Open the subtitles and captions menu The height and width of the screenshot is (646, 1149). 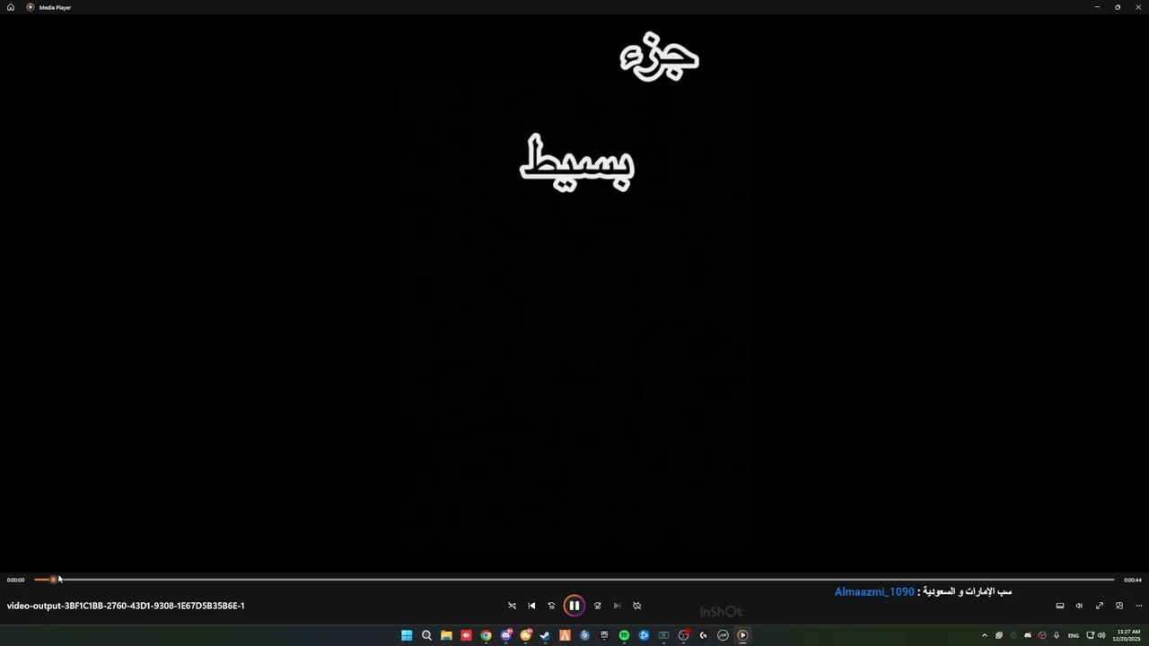[1059, 606]
